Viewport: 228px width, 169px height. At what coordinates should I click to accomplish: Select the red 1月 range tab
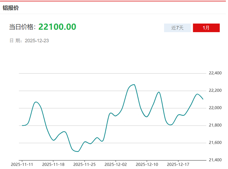pyautogui.click(x=206, y=28)
